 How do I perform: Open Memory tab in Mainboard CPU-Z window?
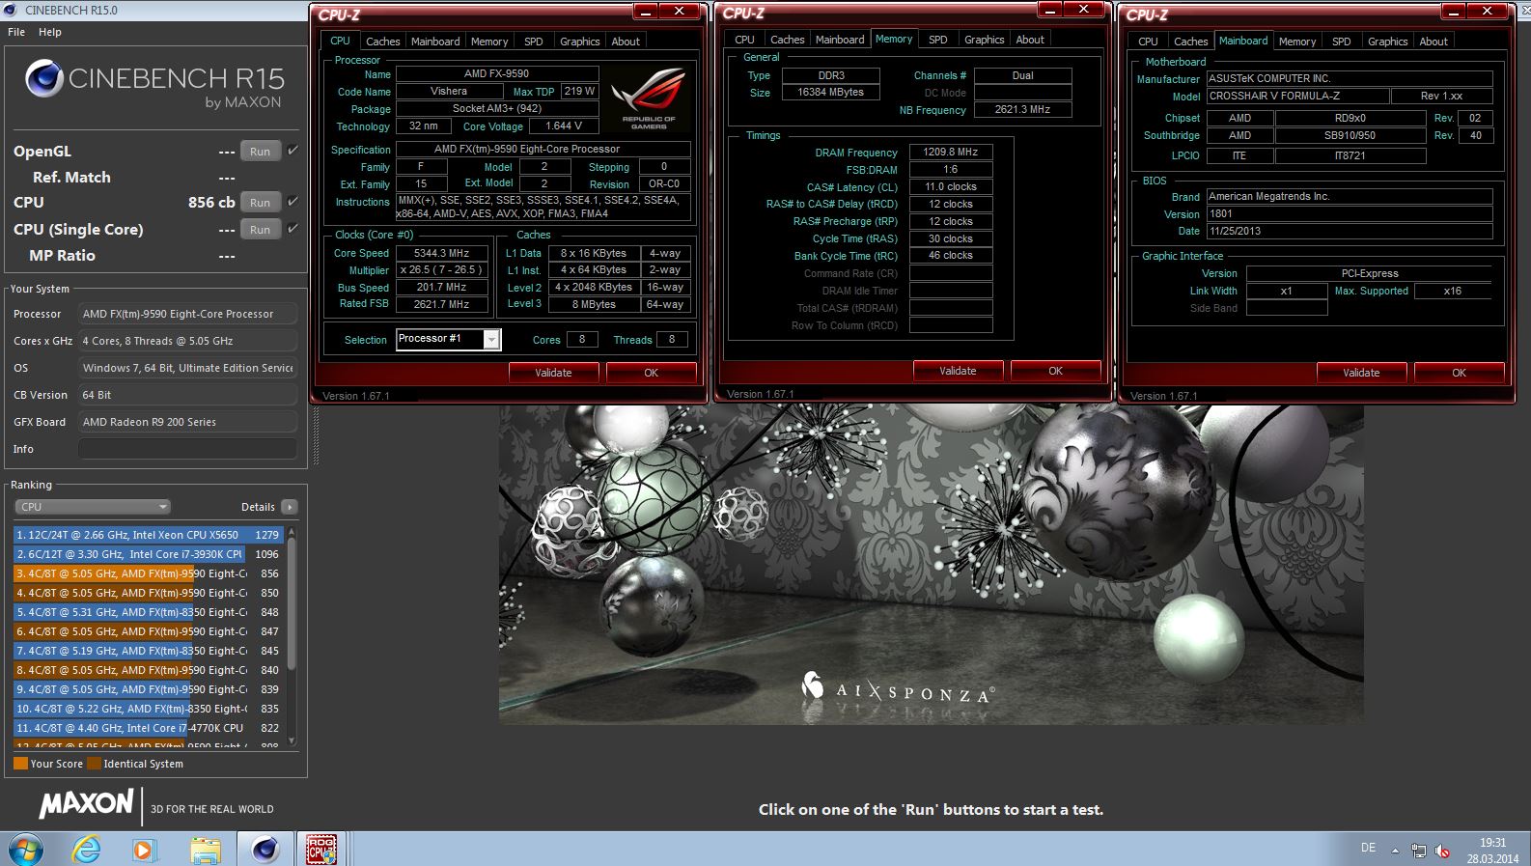click(1296, 42)
